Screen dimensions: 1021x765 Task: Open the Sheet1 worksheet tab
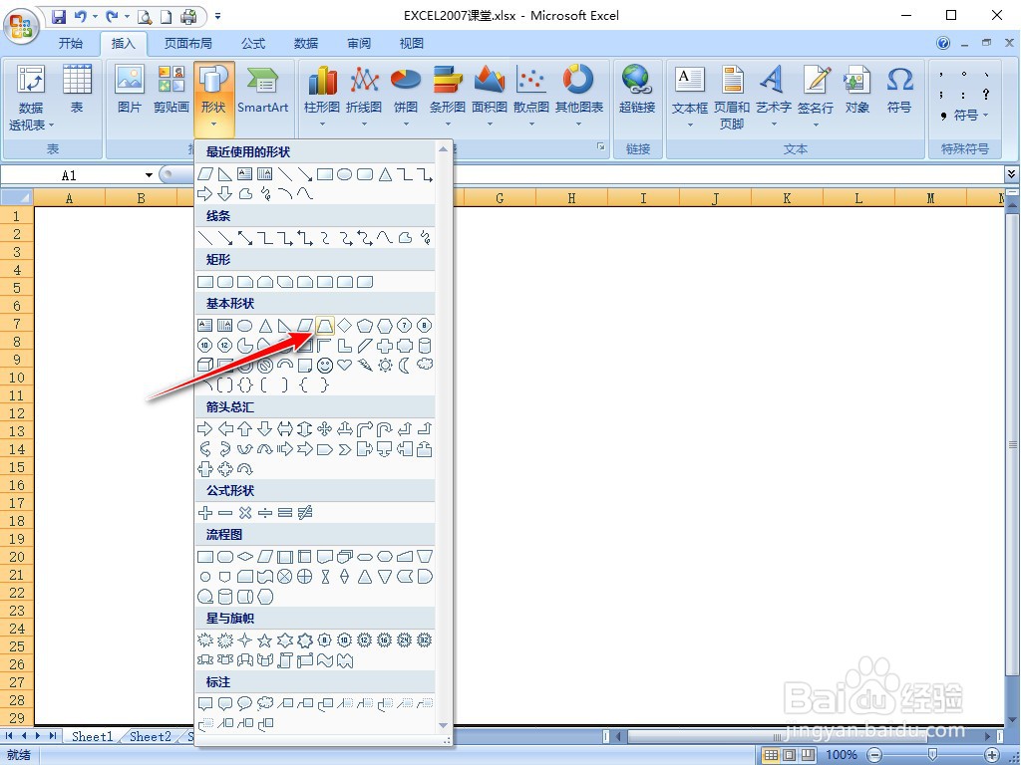93,736
